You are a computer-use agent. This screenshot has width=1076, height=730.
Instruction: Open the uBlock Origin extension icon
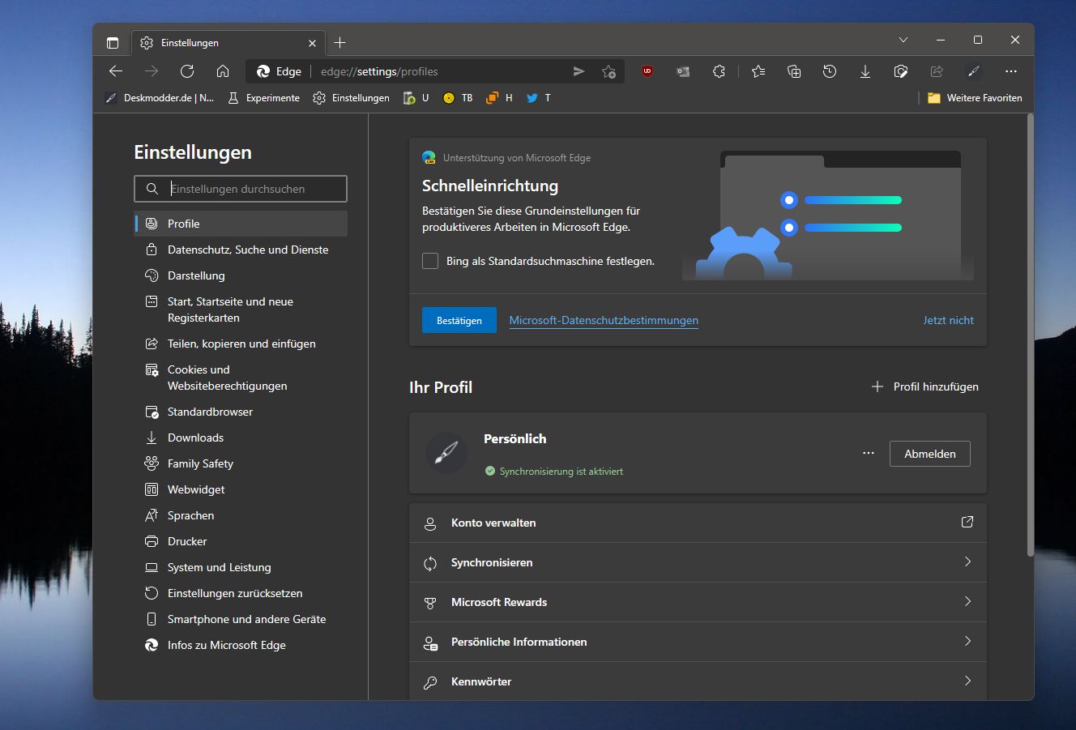647,71
